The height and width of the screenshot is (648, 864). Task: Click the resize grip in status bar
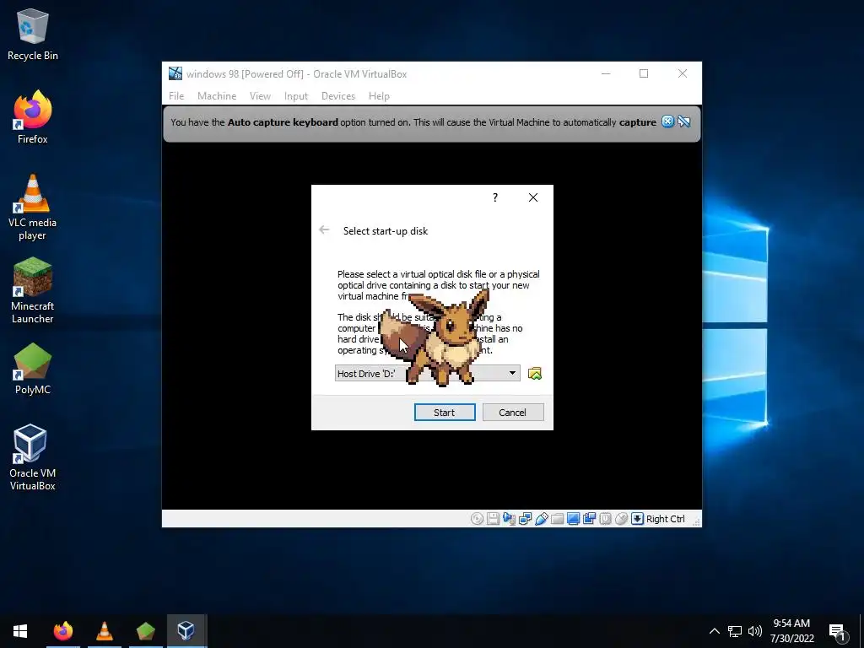pos(696,521)
